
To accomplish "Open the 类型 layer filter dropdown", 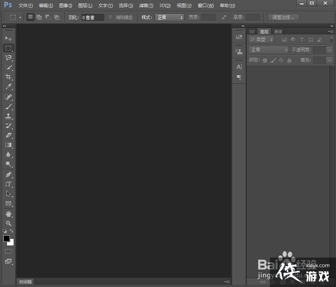I will (261, 40).
